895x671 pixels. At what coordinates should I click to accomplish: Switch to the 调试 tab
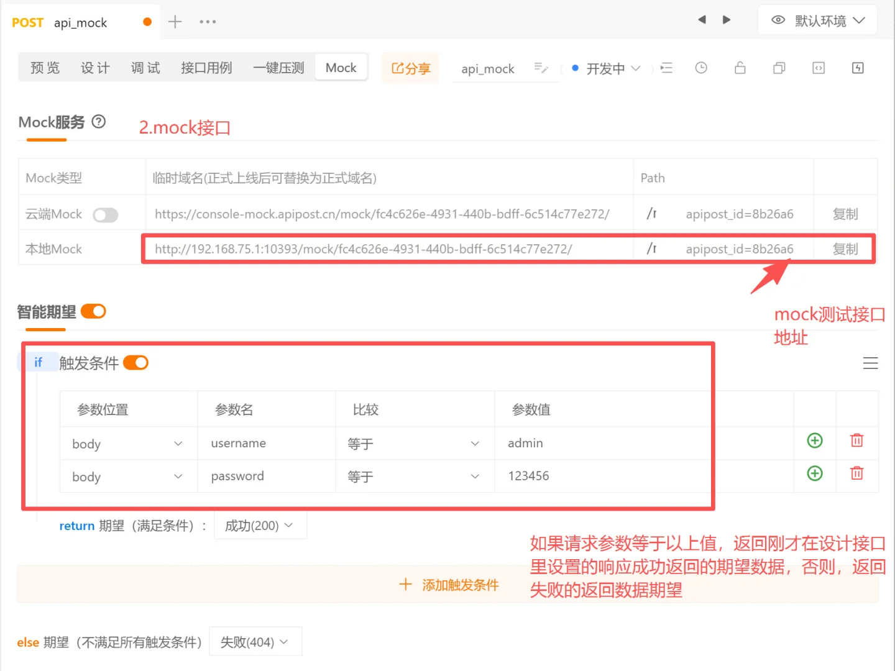(145, 68)
